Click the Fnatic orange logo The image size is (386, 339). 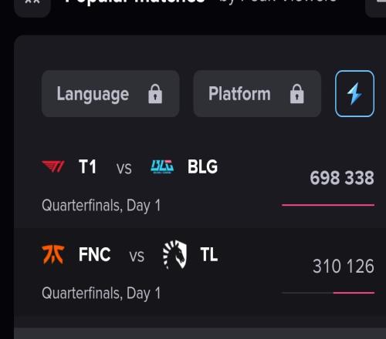click(53, 254)
